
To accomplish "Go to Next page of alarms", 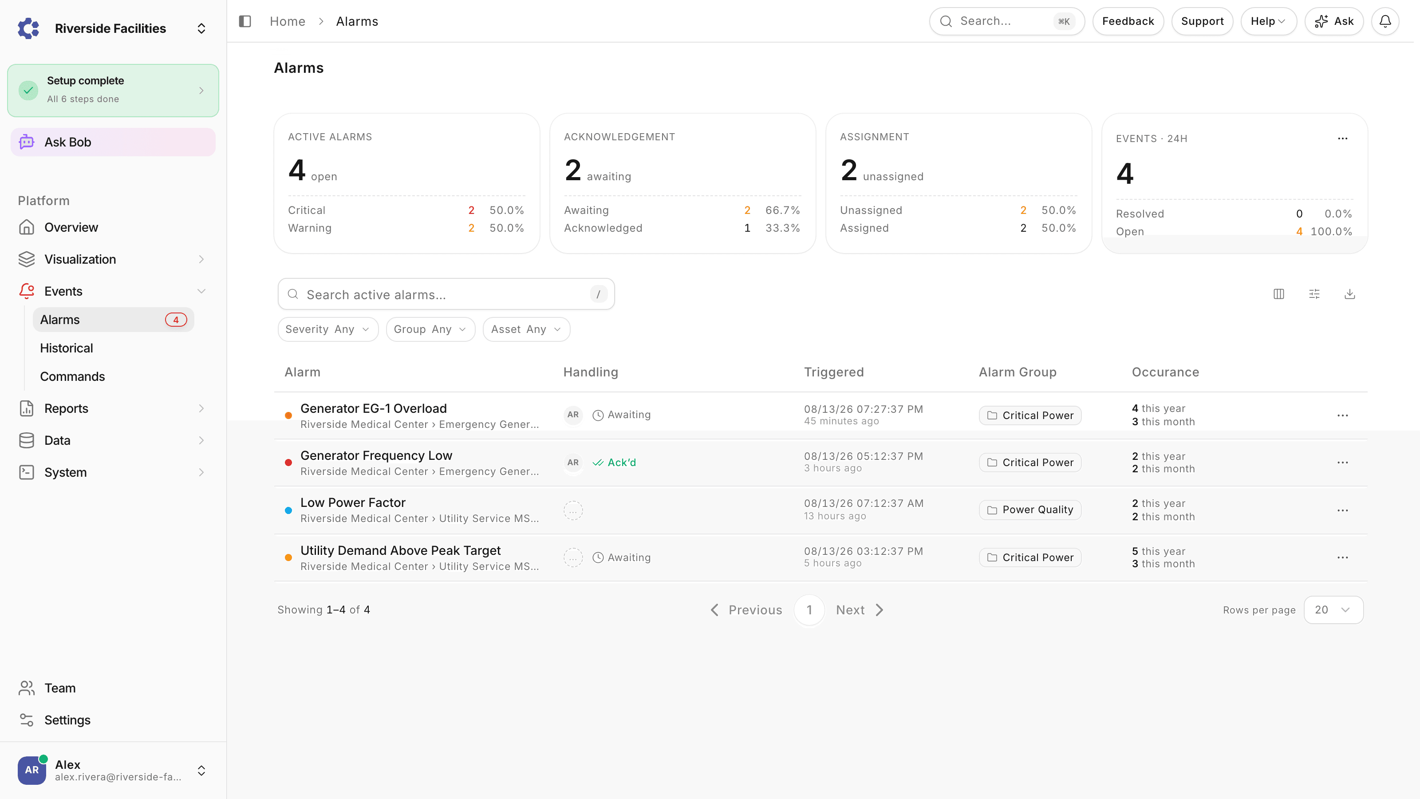I will (x=860, y=610).
